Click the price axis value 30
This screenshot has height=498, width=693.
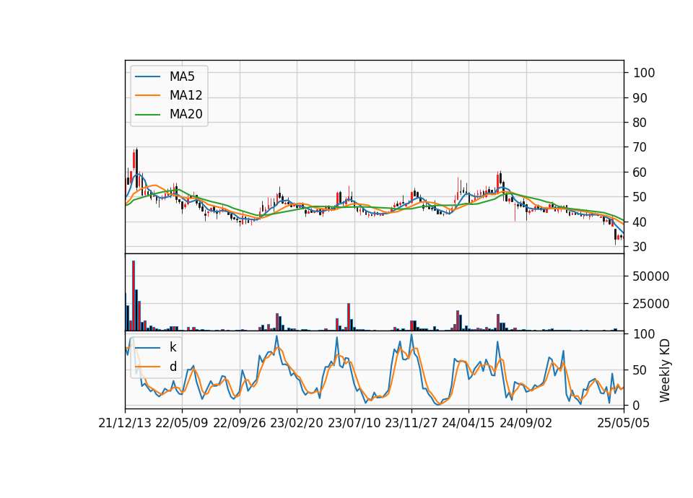pos(640,247)
